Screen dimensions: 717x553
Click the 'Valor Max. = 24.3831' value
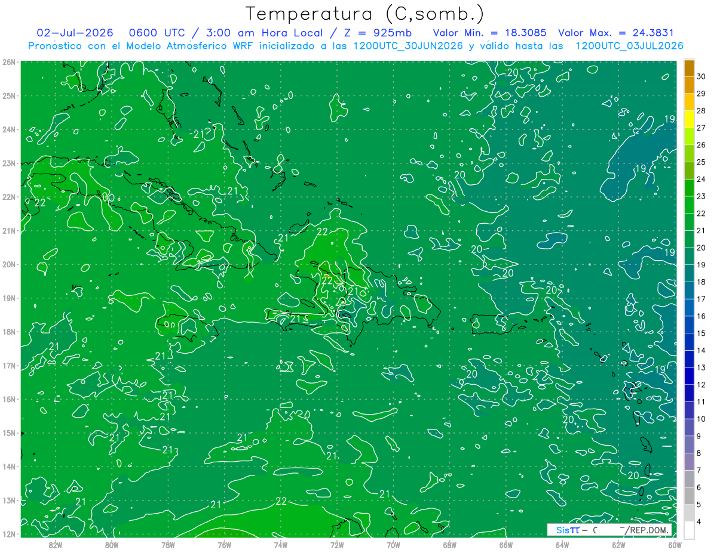(x=616, y=33)
